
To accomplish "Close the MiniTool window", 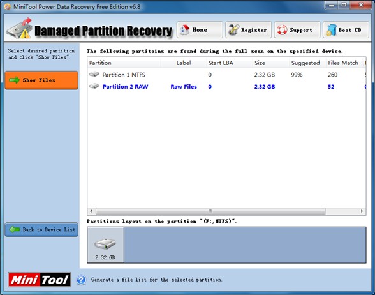I will pos(361,5).
